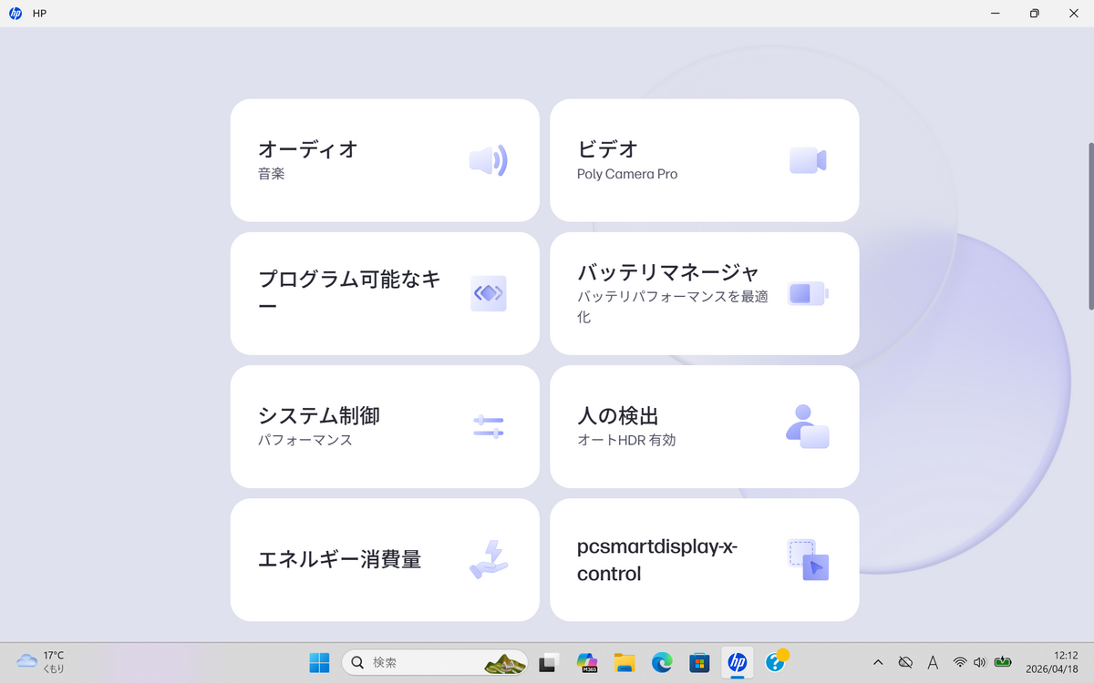Click the person icon on 人の検出 card
This screenshot has height=683, width=1094.
click(807, 426)
